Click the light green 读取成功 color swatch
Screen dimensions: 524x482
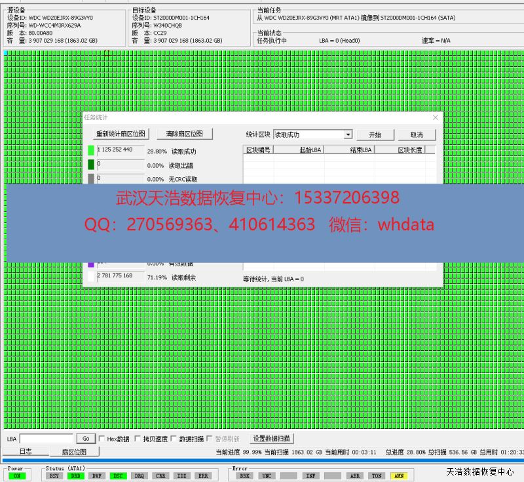[x=91, y=151]
